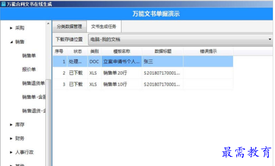The width and height of the screenshot is (275, 166).
Task: Select the 张三 data title cell
Action: [163, 61]
